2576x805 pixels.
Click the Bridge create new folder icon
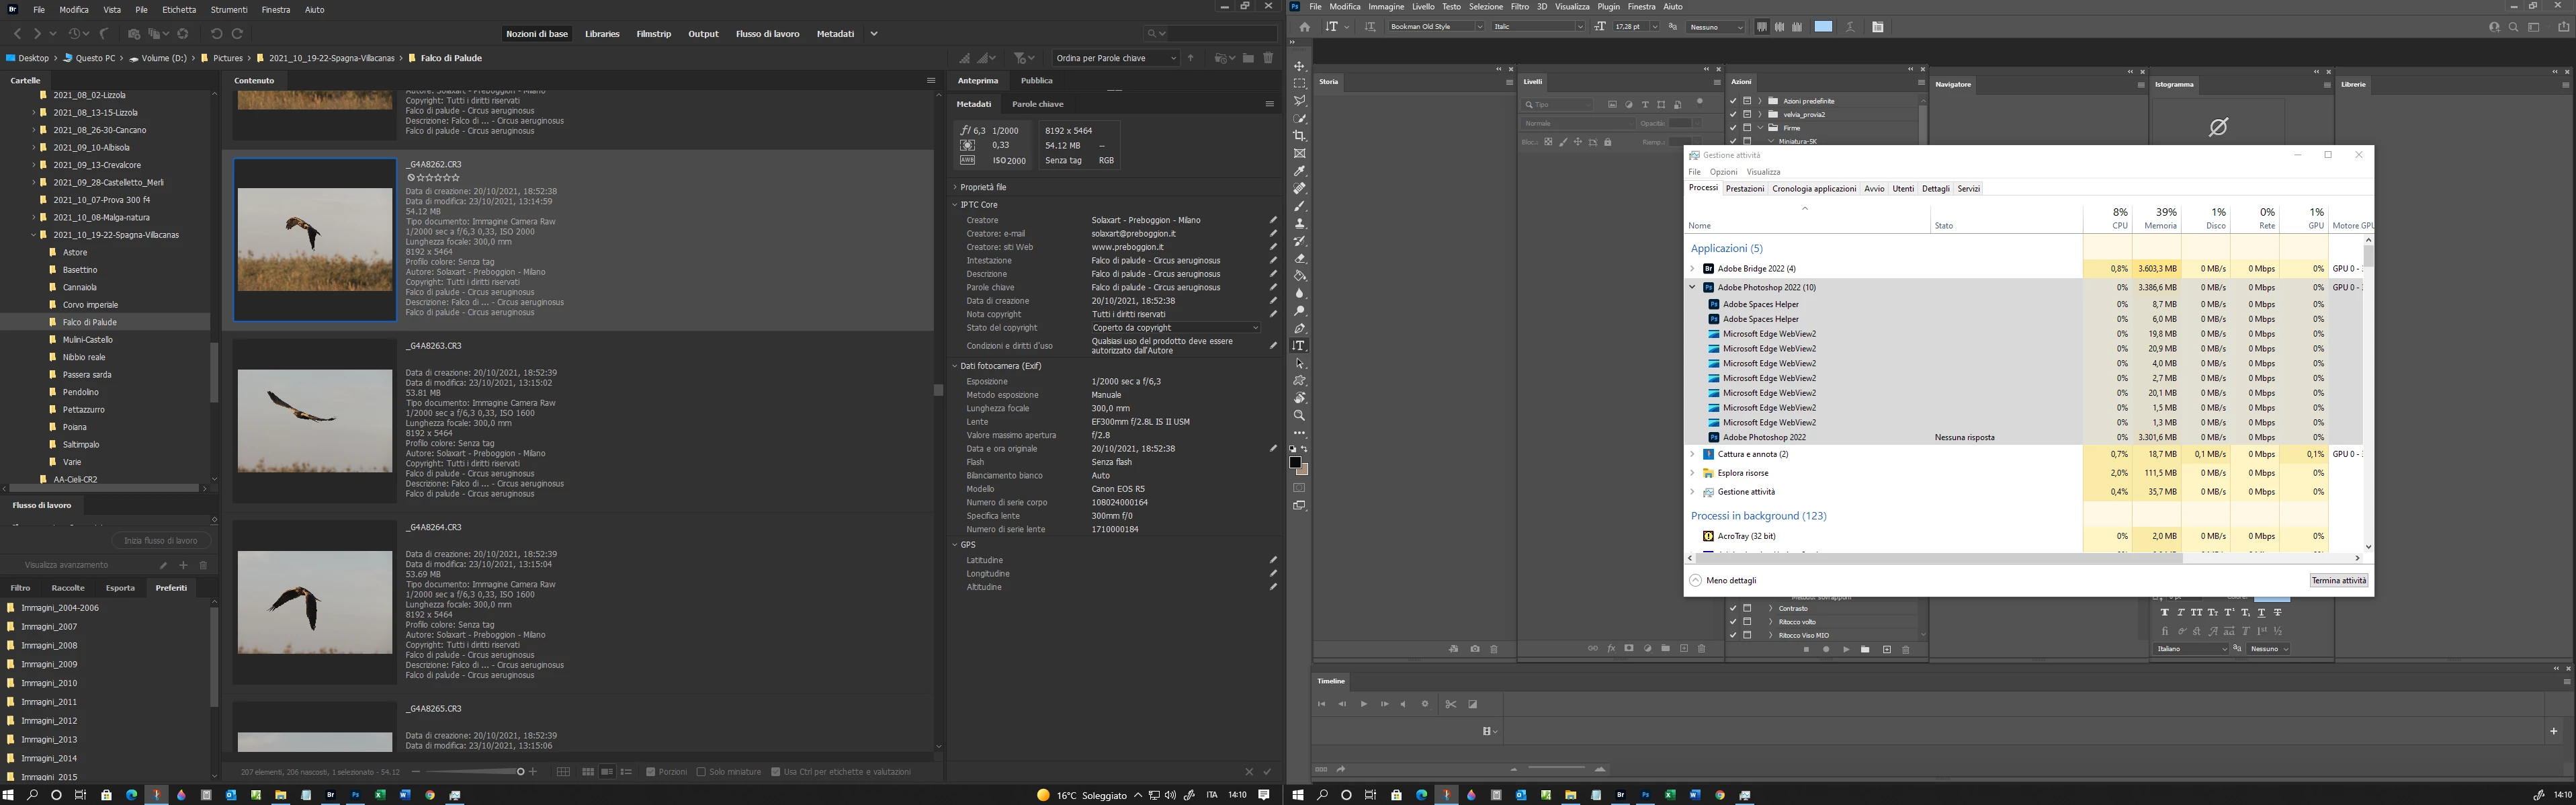tap(1248, 59)
